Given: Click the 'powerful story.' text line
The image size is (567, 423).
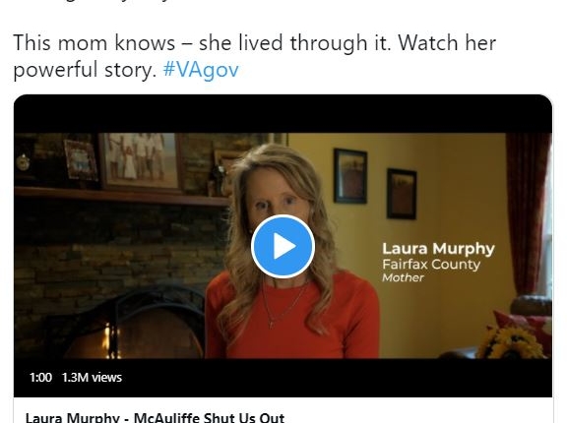Looking at the screenshot, I should coord(85,70).
